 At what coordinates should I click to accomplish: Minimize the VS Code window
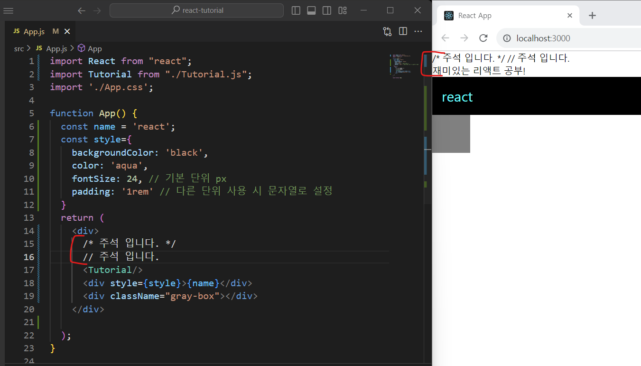click(364, 10)
